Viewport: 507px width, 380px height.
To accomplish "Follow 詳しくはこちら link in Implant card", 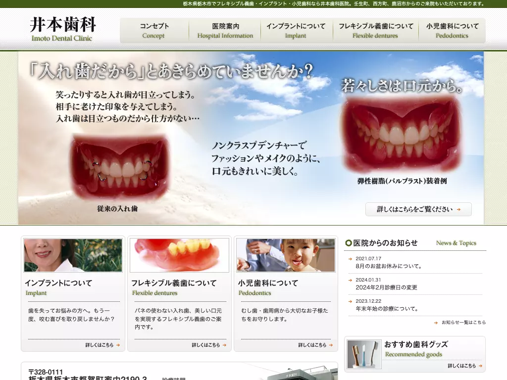I will coord(100,345).
